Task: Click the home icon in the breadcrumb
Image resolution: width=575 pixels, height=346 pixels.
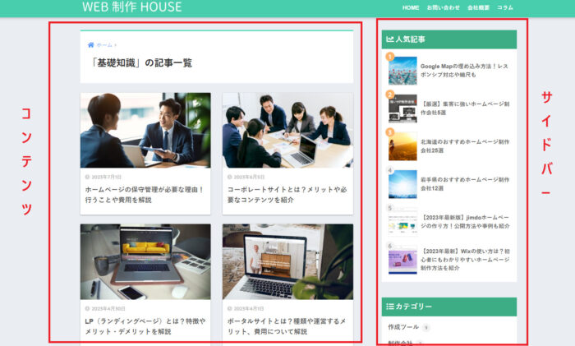Action: point(90,44)
